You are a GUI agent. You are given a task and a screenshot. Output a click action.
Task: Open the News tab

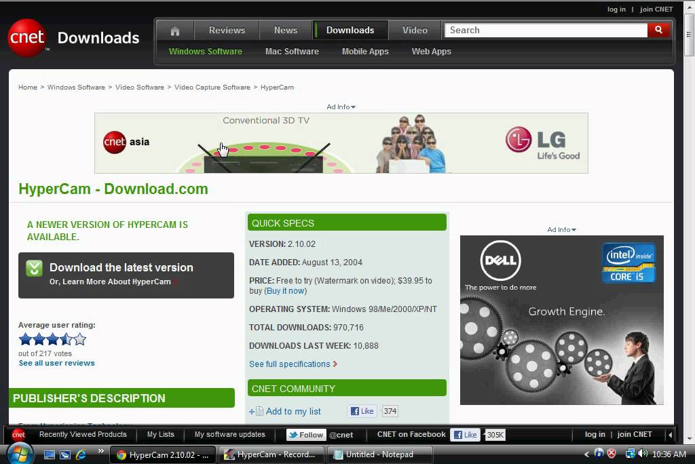pos(286,30)
